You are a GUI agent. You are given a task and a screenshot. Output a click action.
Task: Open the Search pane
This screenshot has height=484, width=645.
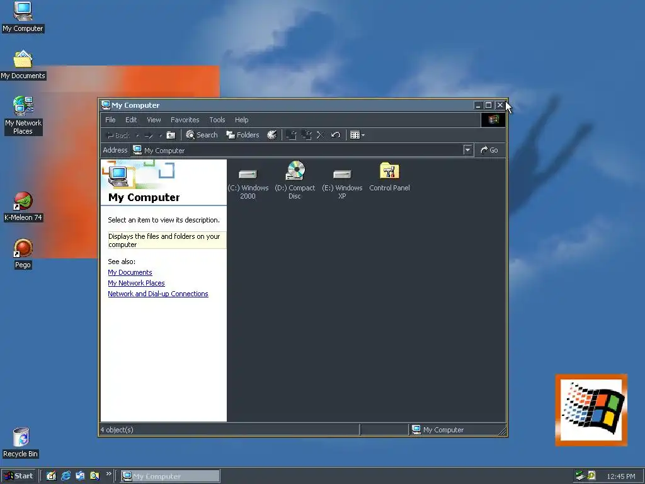tap(202, 135)
